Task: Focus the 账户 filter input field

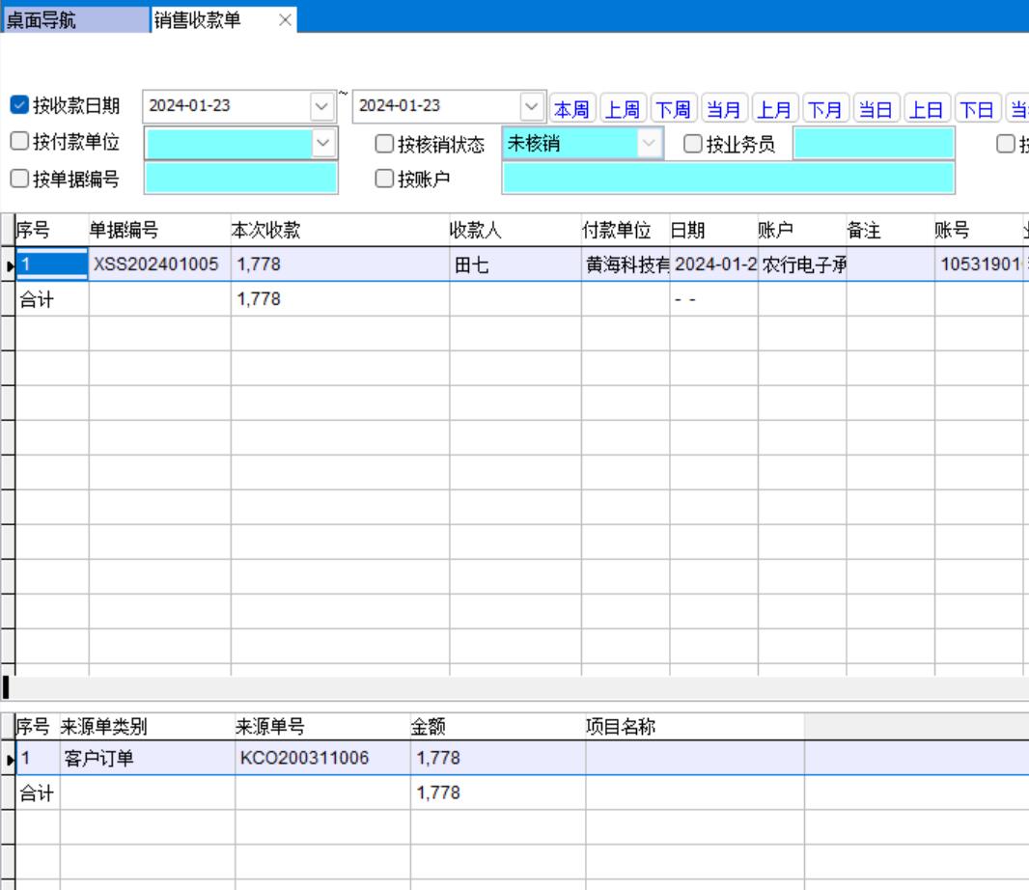Action: pos(728,178)
